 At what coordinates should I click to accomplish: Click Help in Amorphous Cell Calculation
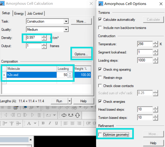pos(83,101)
